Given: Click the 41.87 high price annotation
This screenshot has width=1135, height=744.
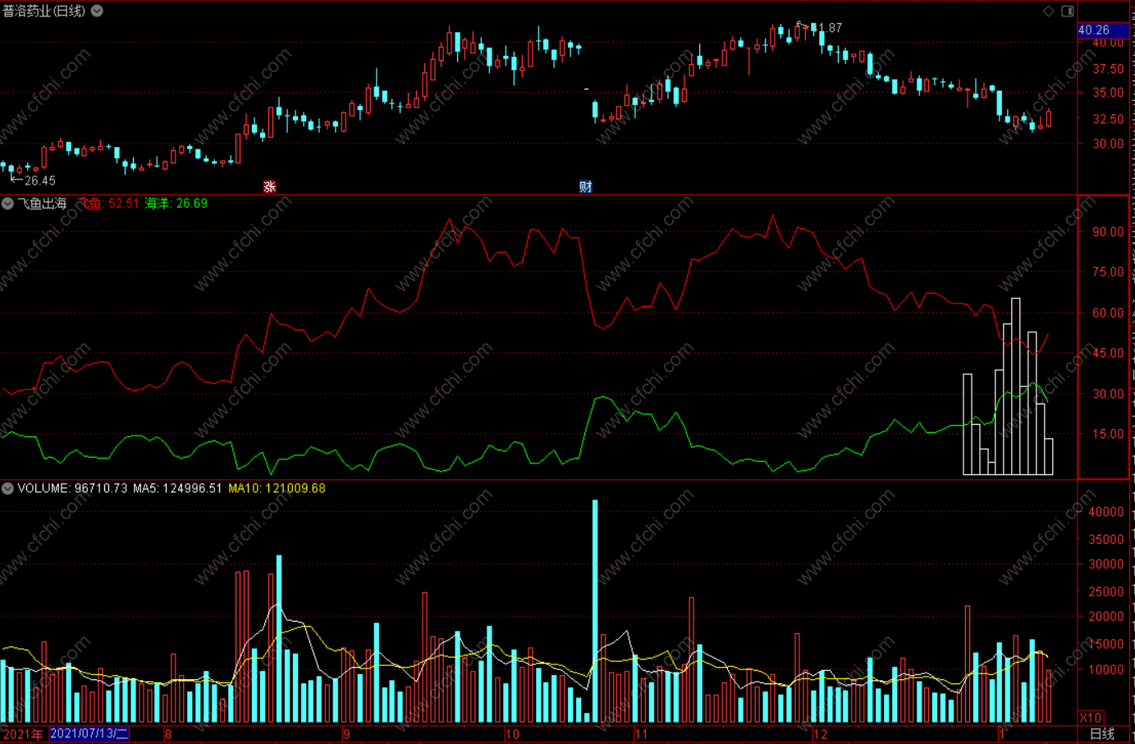Looking at the screenshot, I should pos(827,28).
